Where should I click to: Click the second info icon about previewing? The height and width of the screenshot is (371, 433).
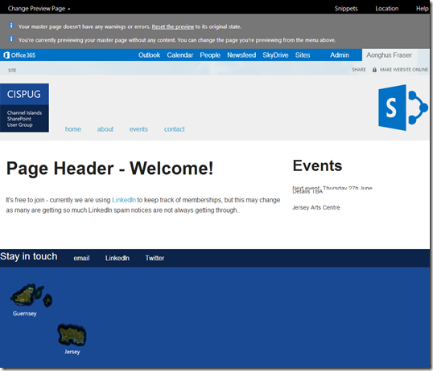(11, 39)
